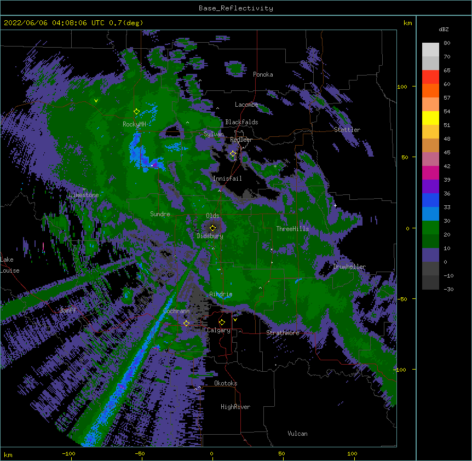Image resolution: width=472 pixels, height=461 pixels.
Task: Click the -30 value on dBZ legend
Action: coord(448,289)
